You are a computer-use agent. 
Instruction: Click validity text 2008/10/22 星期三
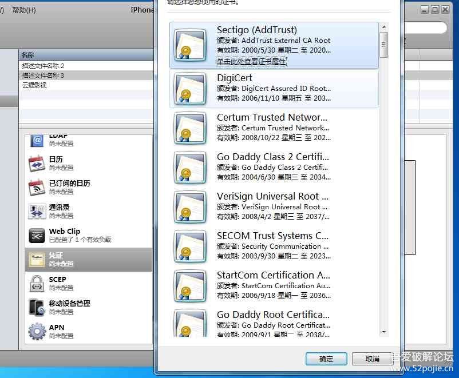272,137
